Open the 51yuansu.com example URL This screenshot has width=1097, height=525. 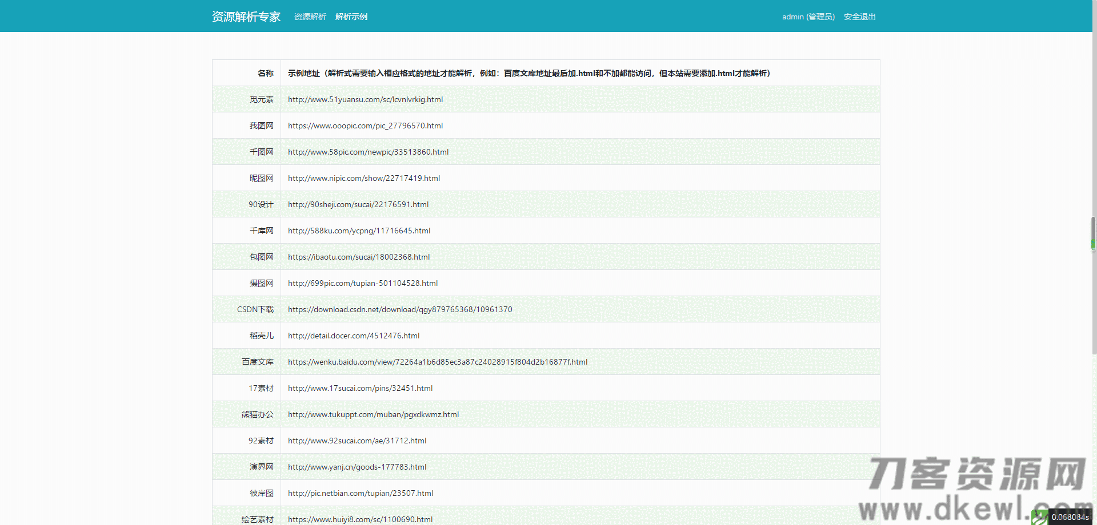365,99
